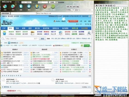Click the red smiling face toolbar icon

[45, 6]
